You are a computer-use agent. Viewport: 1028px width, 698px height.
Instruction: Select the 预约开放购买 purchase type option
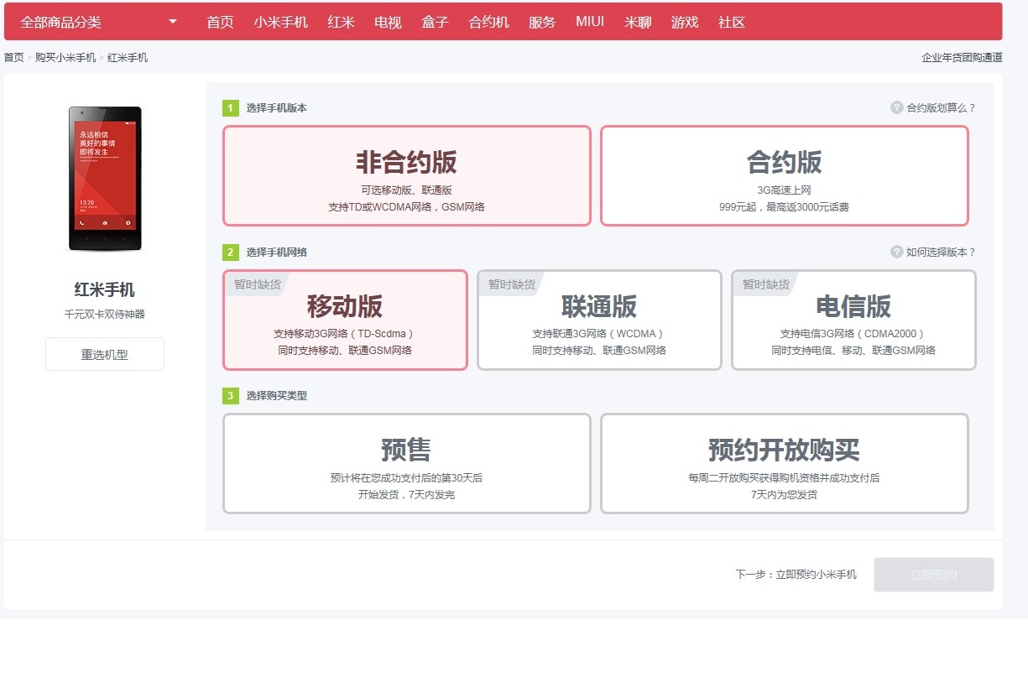coord(785,463)
